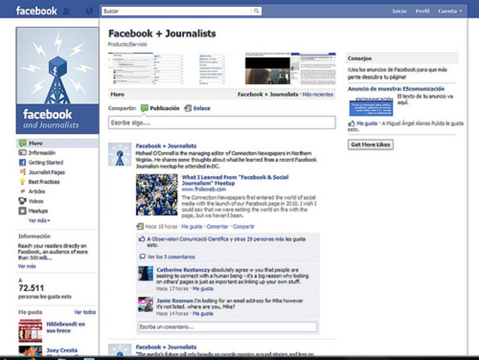Expand the Ver más sidebar list
This screenshot has height=360, width=479.
tap(39, 220)
